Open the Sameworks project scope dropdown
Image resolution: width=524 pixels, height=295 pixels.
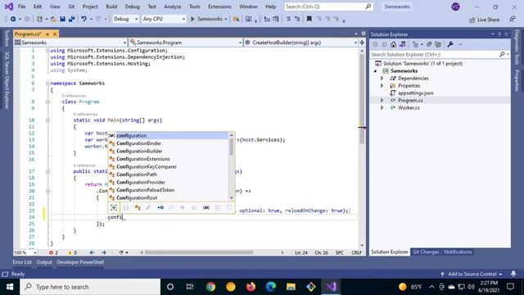(x=70, y=43)
